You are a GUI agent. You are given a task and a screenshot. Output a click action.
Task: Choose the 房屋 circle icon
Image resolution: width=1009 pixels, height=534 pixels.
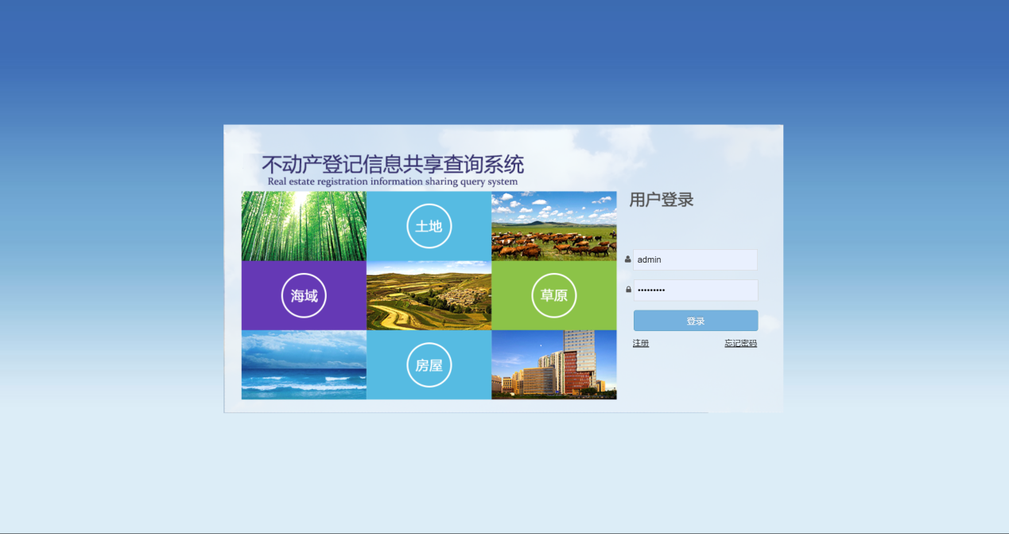click(x=429, y=364)
